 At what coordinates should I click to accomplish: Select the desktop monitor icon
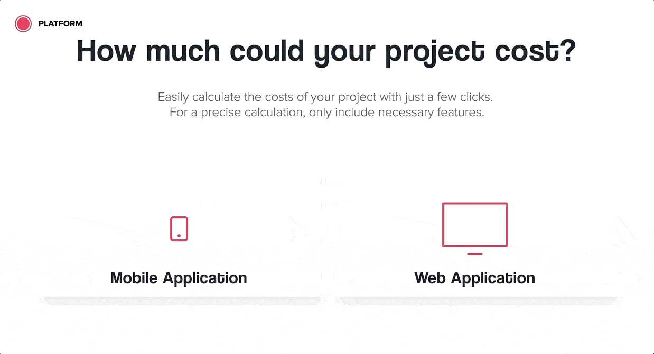[x=474, y=229]
